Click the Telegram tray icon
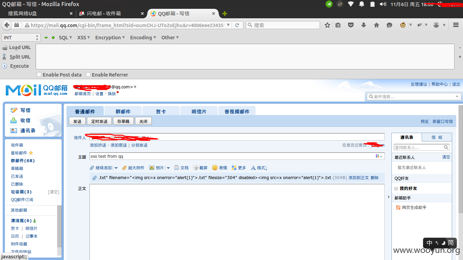The height and width of the screenshot is (260, 463). (329, 4)
